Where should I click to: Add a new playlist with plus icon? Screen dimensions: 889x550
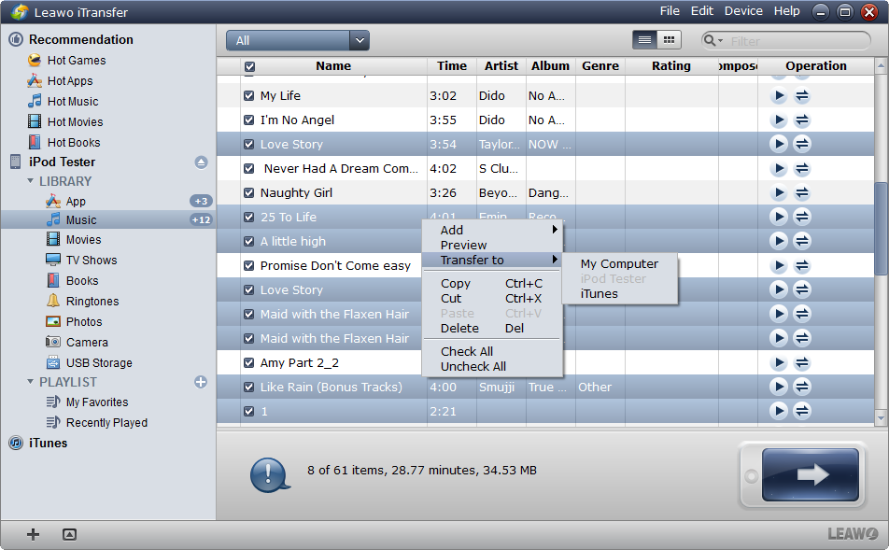point(201,382)
